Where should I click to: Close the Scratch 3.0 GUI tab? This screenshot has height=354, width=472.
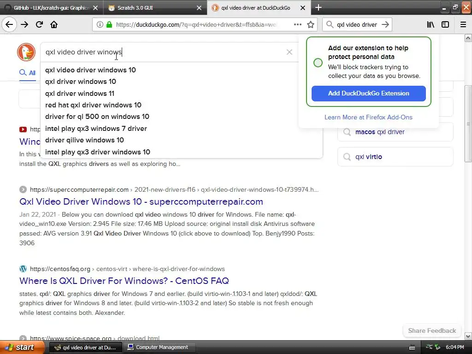pyautogui.click(x=199, y=8)
